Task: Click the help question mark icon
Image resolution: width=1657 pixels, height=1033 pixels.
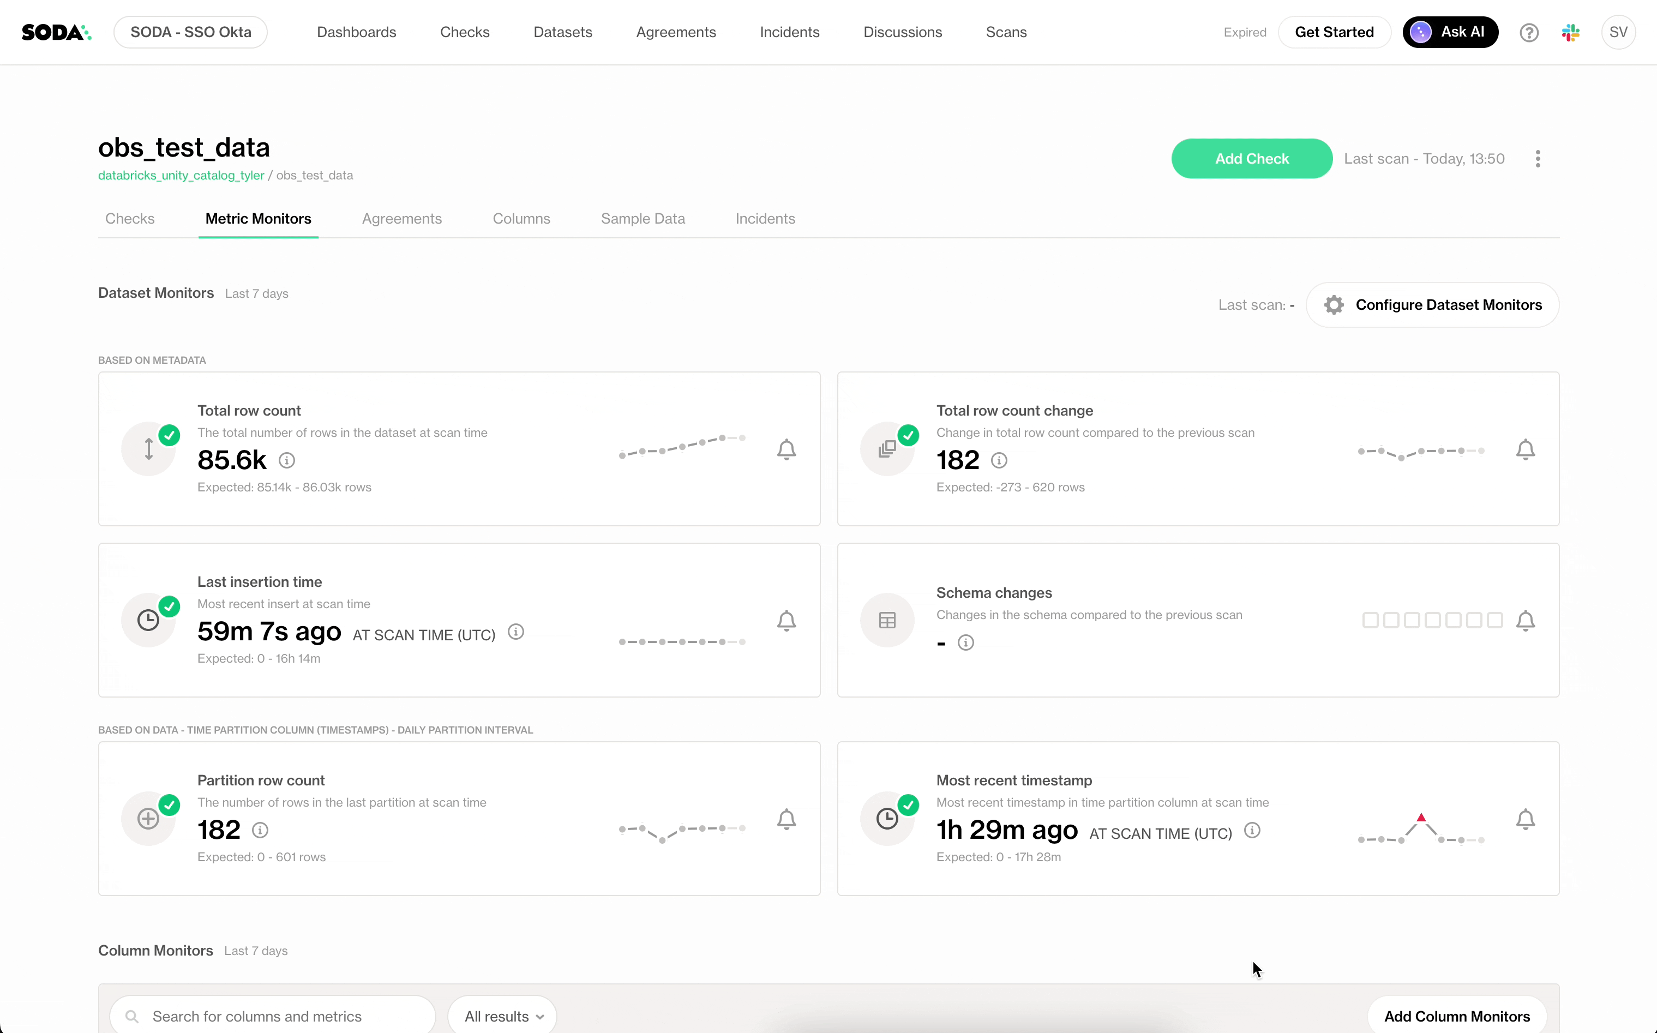Action: point(1529,32)
